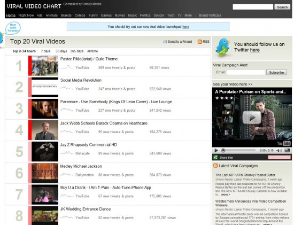294x225 pixels.
Task: Open trend sparkline for Pastor Pilão video
Action: (x=67, y=67)
